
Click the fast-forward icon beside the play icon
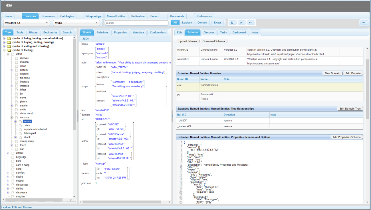(250, 22)
